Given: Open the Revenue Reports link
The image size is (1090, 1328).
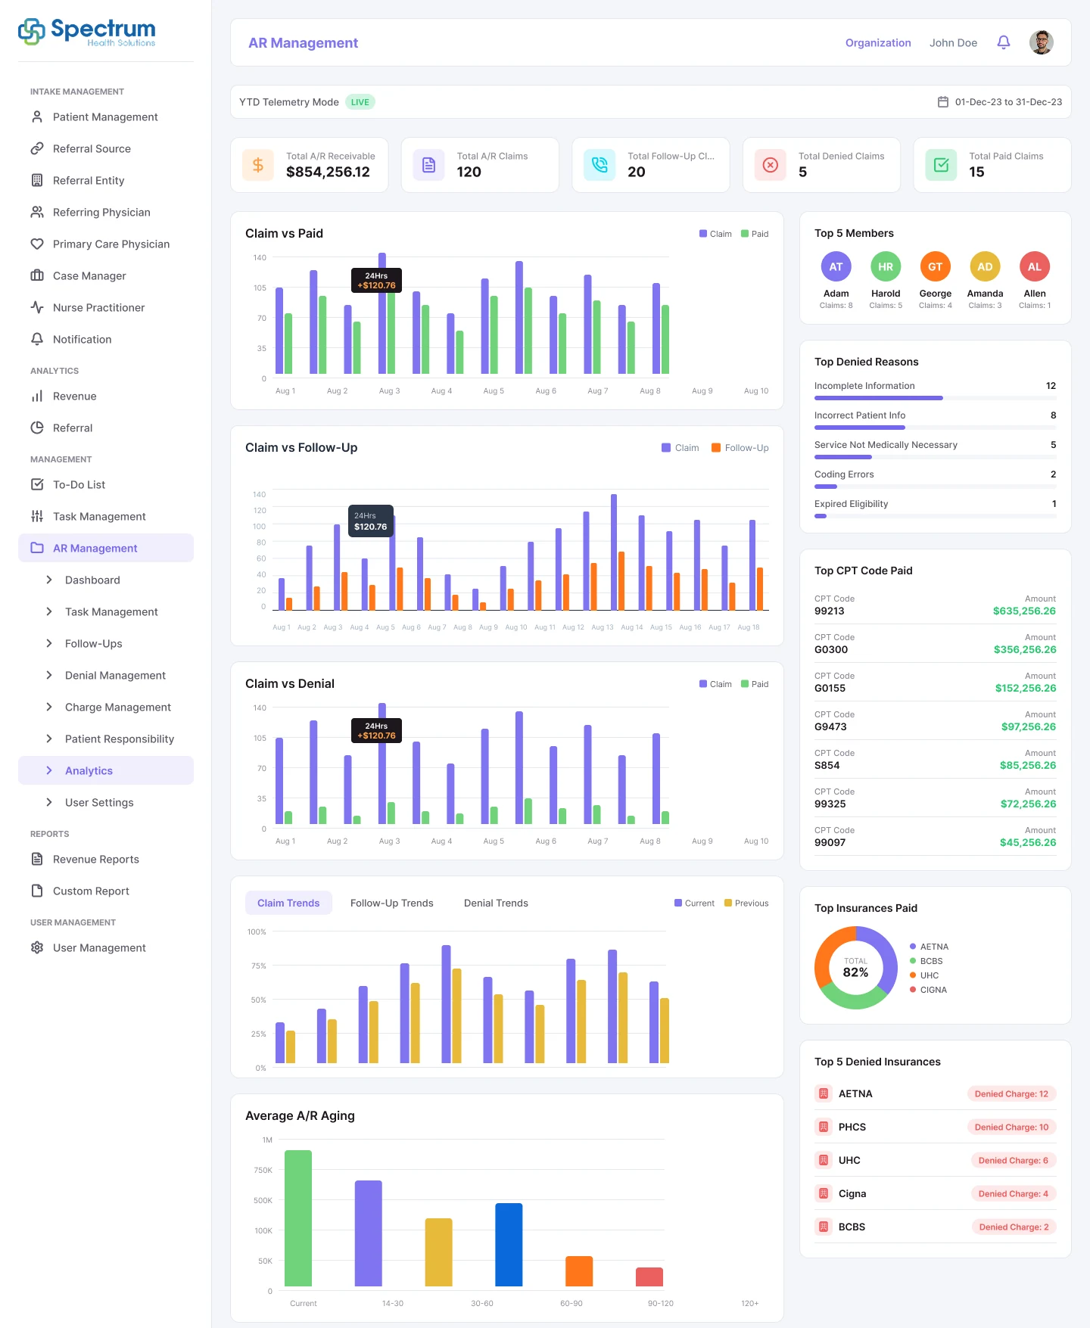Looking at the screenshot, I should 106,859.
